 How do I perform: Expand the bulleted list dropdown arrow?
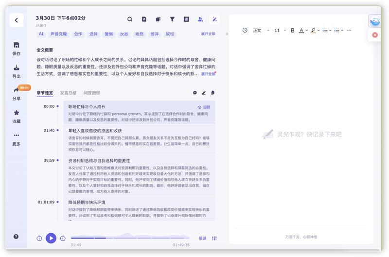click(x=342, y=31)
